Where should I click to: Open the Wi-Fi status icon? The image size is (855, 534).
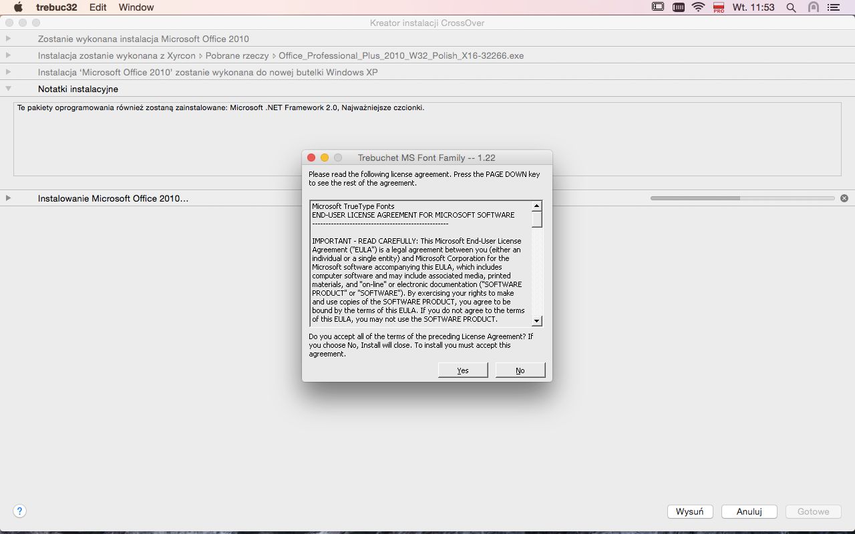tap(699, 7)
